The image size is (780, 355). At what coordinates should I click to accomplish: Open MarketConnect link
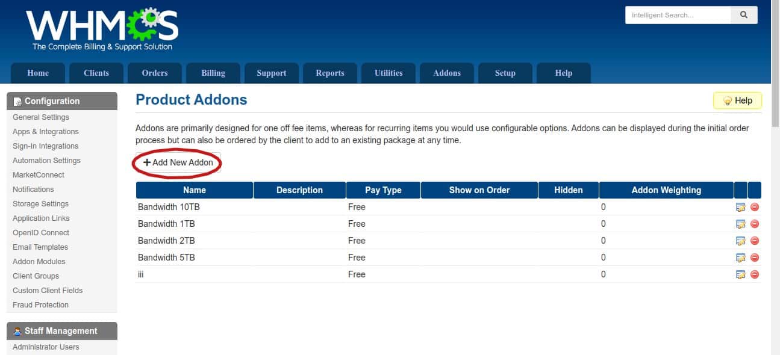(39, 175)
